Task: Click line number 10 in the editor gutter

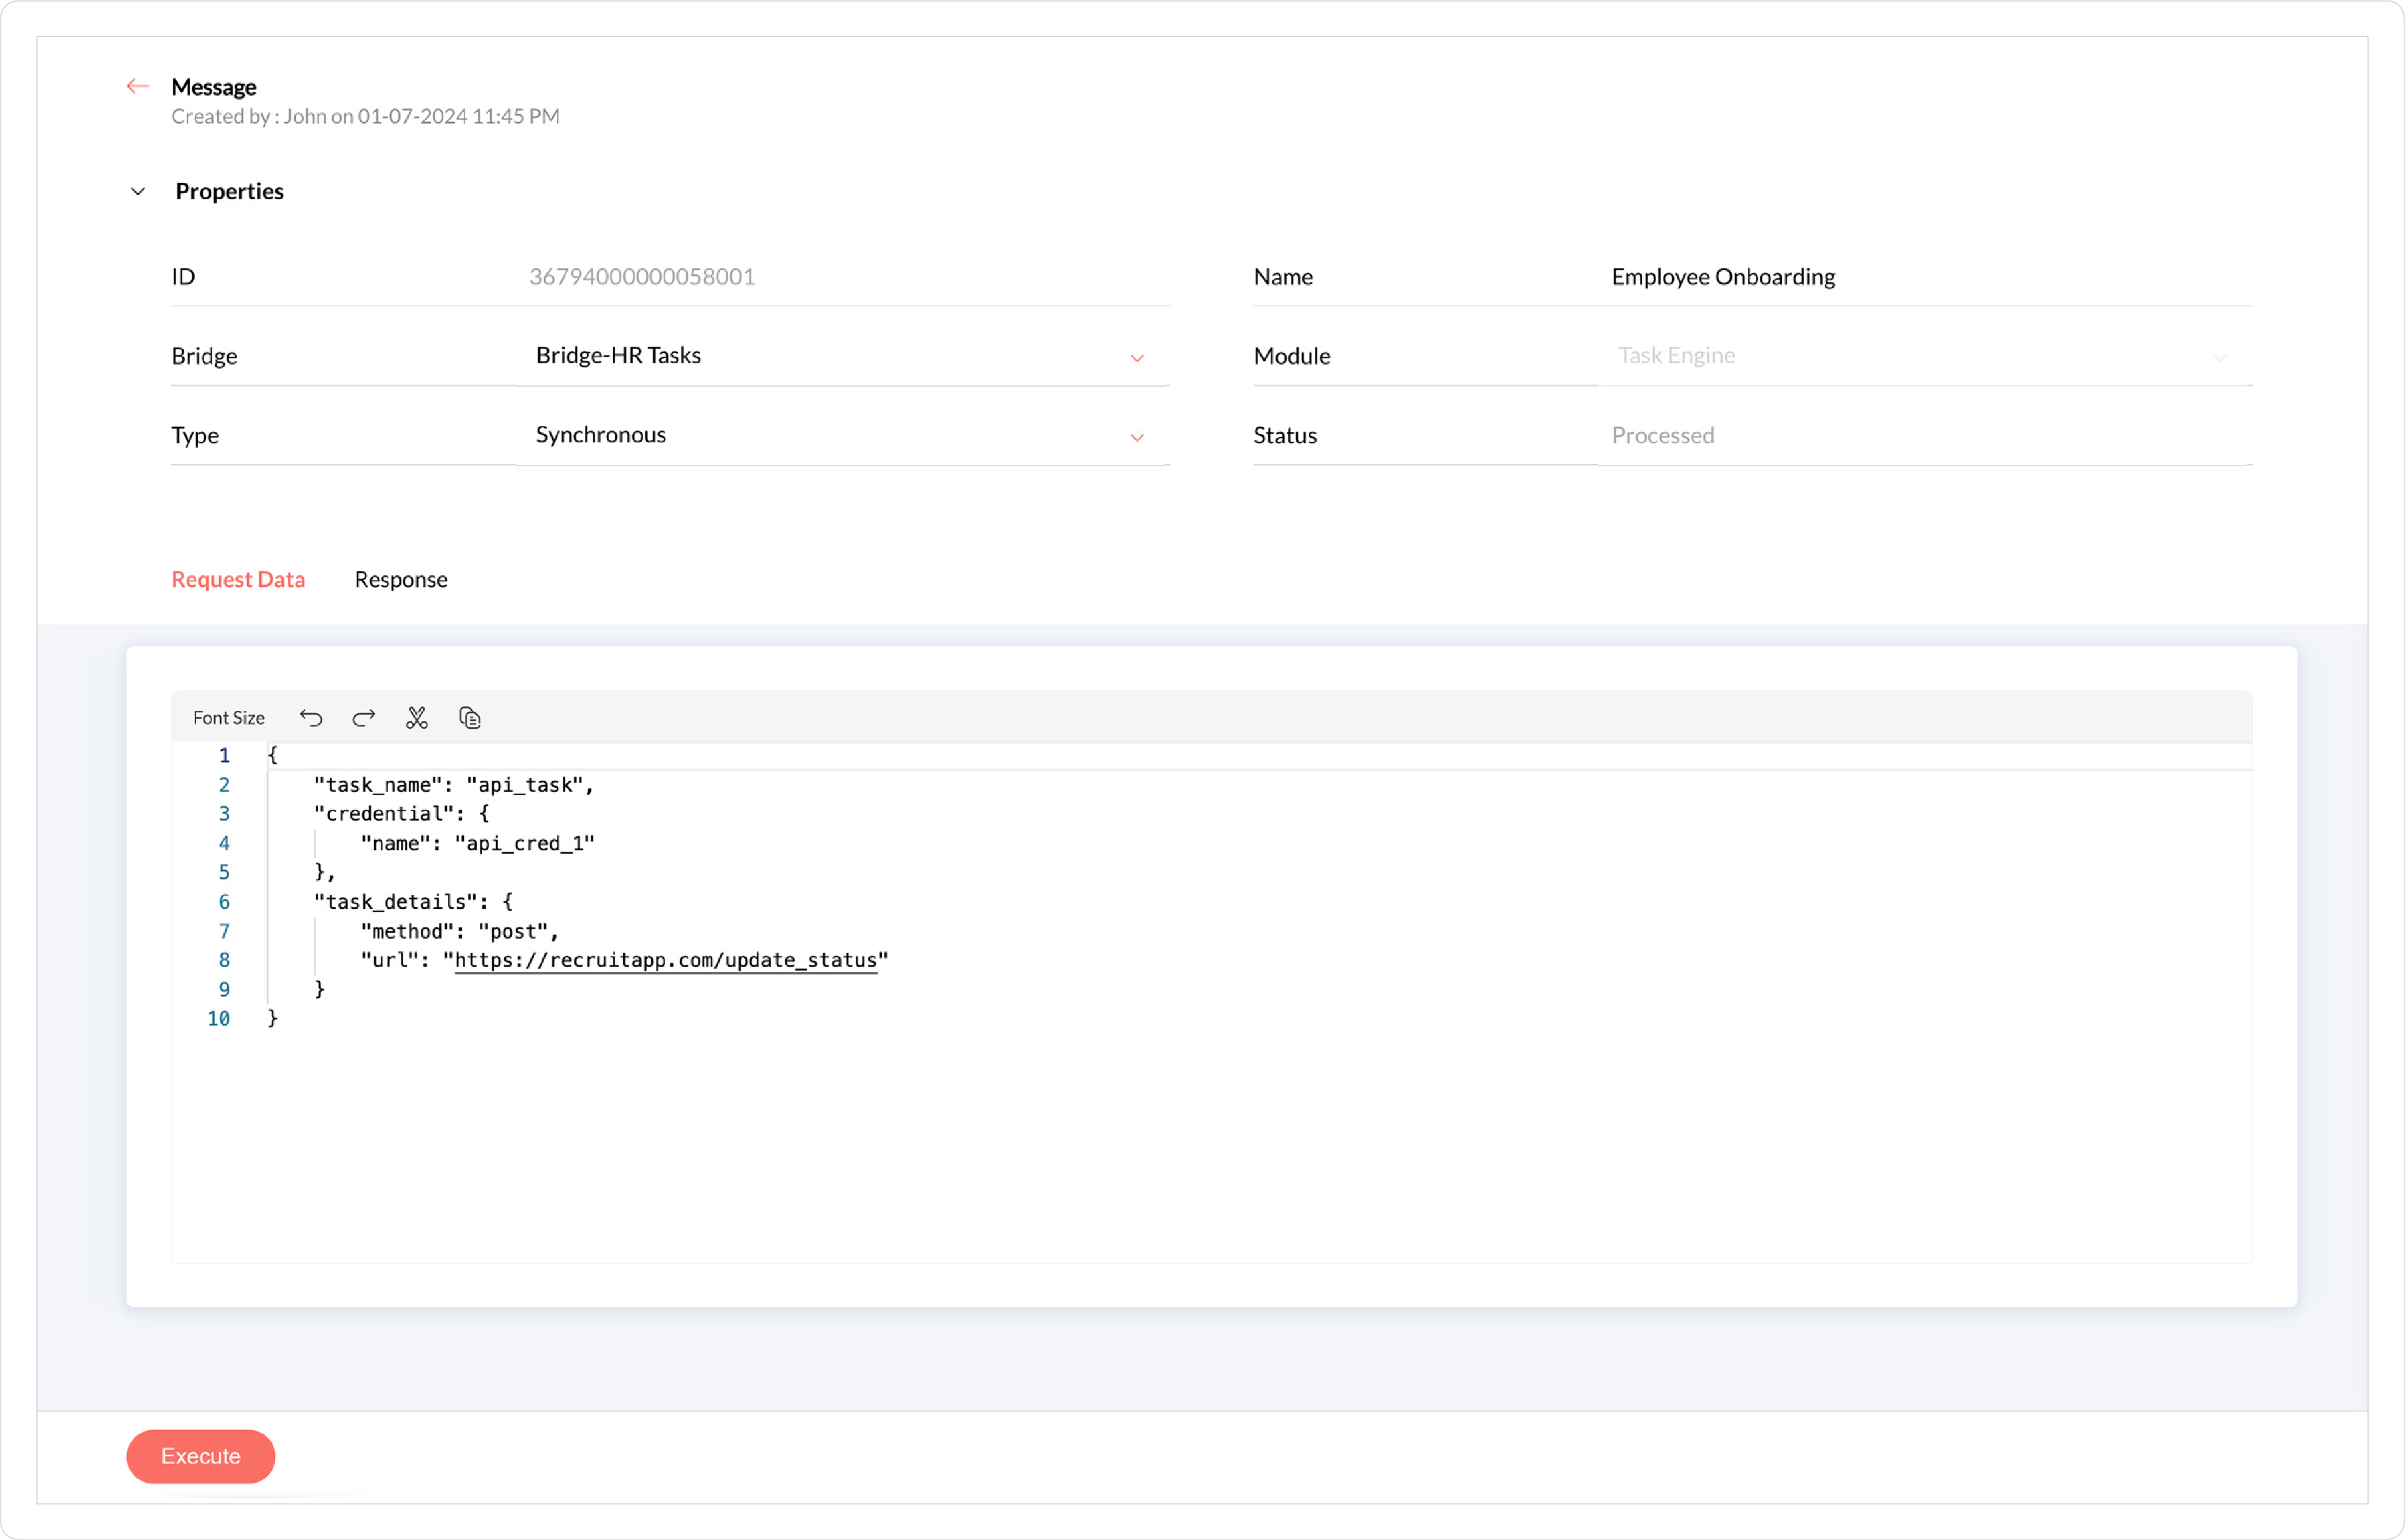Action: [218, 1019]
